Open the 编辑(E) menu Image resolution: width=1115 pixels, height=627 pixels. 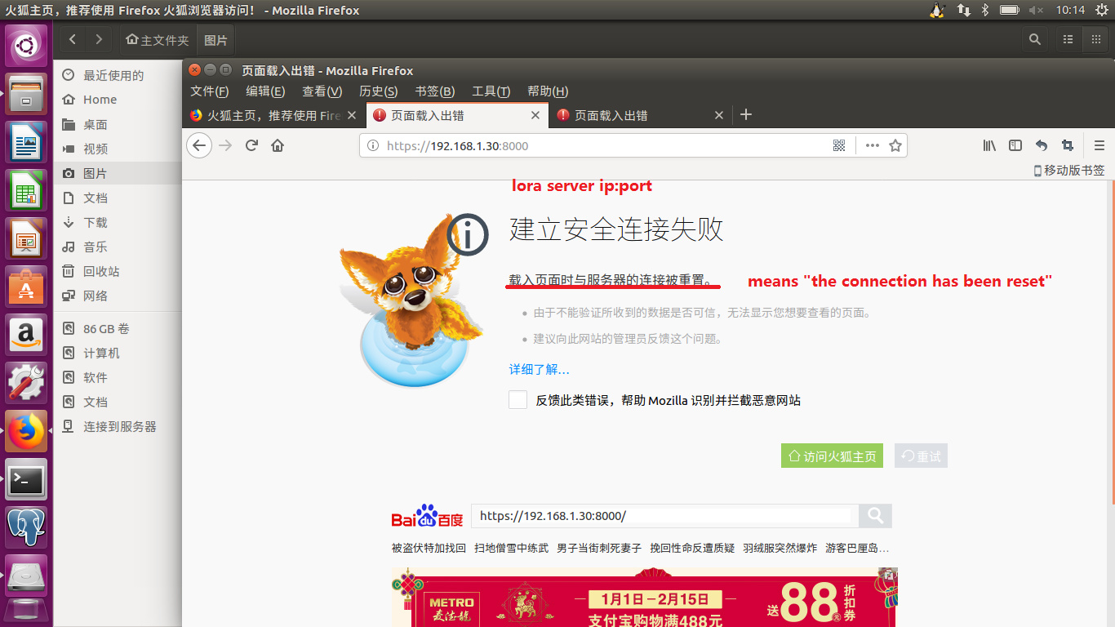265,91
